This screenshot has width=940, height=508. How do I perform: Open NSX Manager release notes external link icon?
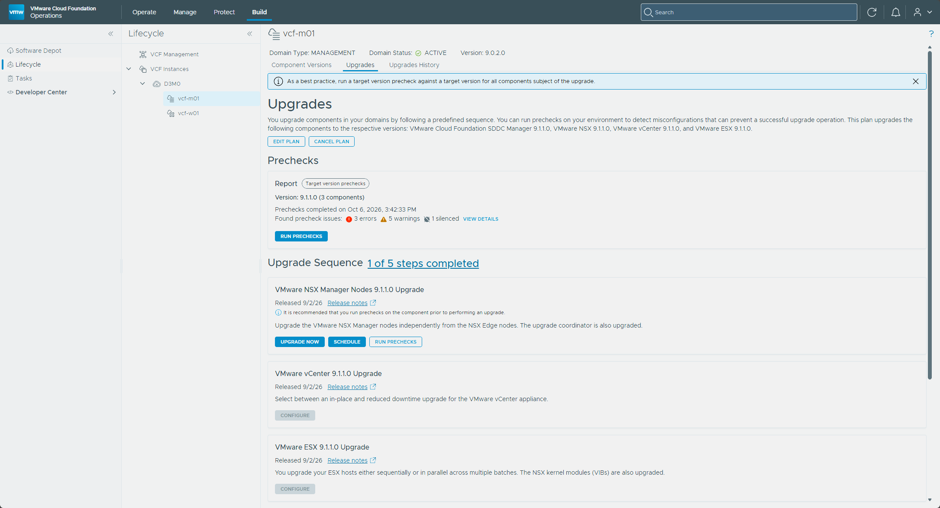click(x=373, y=303)
